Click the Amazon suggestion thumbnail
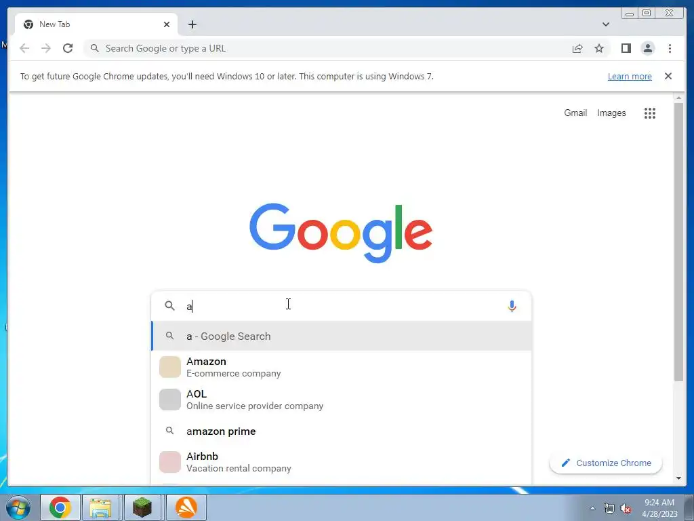Viewport: 694px width, 521px height. coord(170,367)
